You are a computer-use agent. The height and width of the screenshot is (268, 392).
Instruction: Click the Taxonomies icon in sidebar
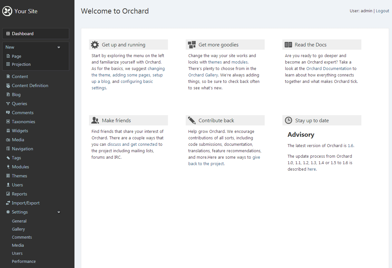pyautogui.click(x=8, y=122)
